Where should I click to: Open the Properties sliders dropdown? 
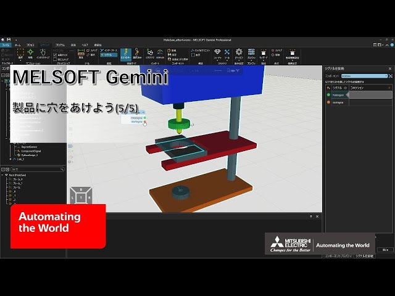251,54
